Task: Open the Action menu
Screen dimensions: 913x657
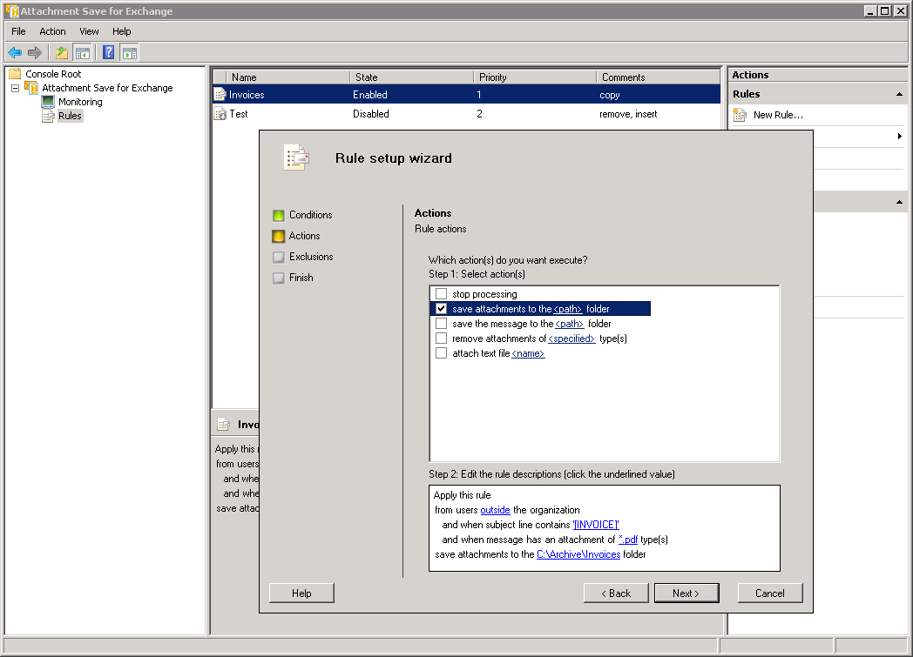Action: [52, 31]
